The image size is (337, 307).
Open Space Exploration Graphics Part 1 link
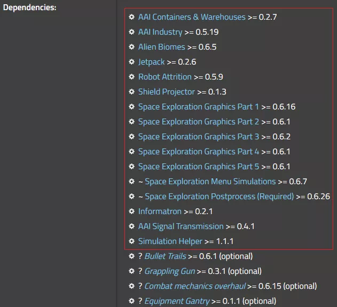[x=198, y=107]
